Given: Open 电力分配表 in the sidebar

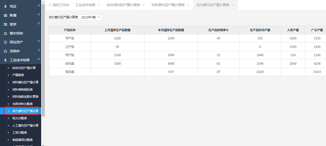Looking at the screenshot, I should click(19, 118).
